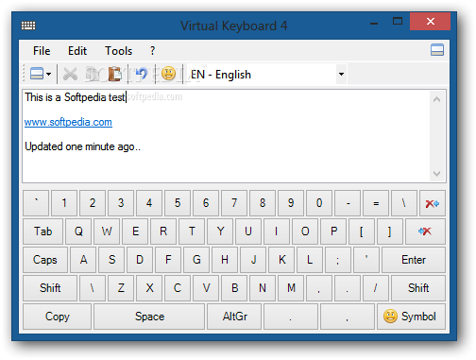
Task: Click the forward slash / key
Action: click(x=376, y=288)
